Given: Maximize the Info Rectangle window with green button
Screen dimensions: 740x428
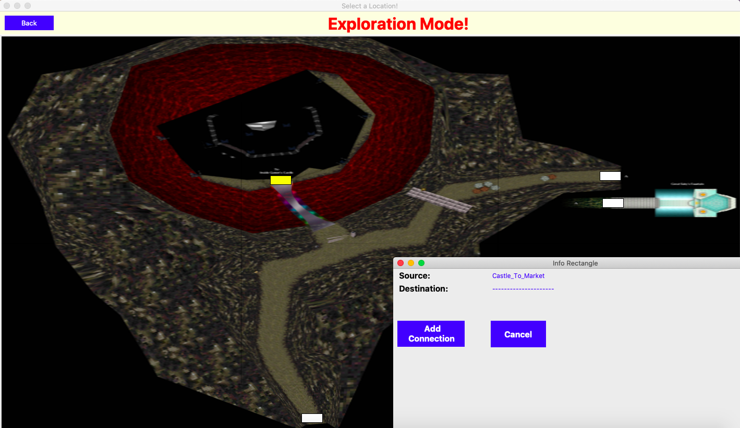Looking at the screenshot, I should tap(421, 263).
